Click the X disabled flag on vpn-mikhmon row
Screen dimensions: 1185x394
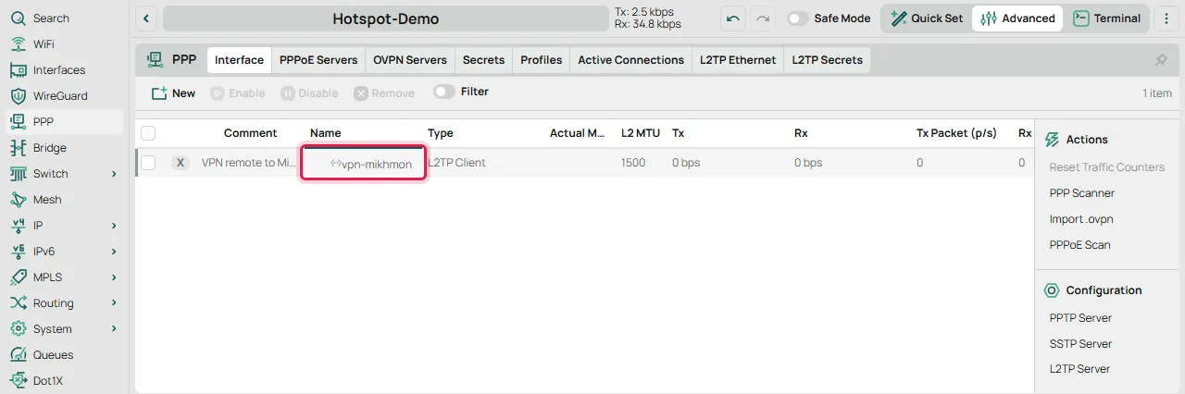pyautogui.click(x=181, y=163)
